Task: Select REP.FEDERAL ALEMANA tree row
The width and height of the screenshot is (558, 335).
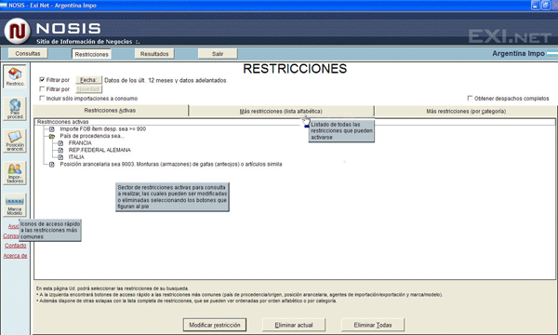Action: pos(100,150)
